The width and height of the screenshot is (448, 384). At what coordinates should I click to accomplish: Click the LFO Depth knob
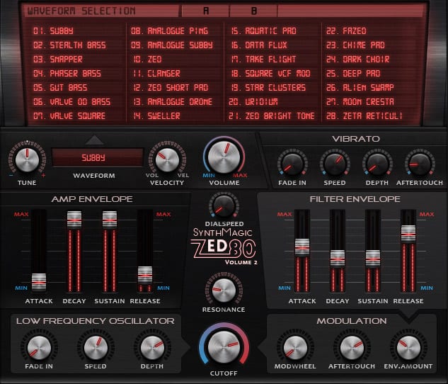coord(152,348)
